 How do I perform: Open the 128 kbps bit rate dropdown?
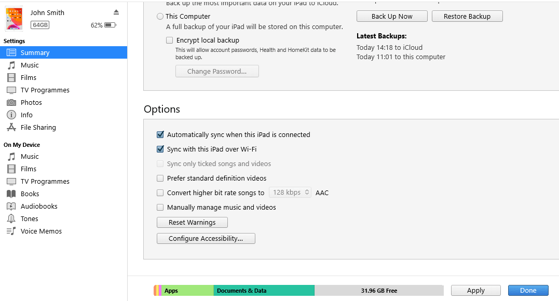click(290, 193)
